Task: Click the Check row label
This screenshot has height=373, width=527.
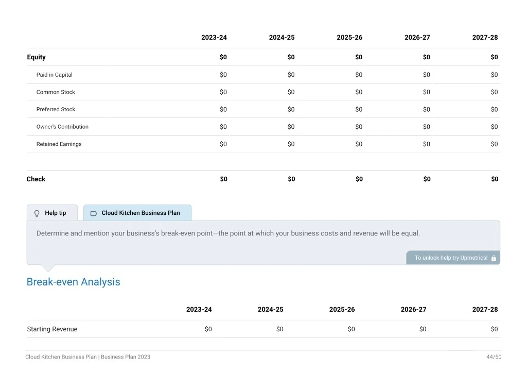Action: click(x=36, y=179)
